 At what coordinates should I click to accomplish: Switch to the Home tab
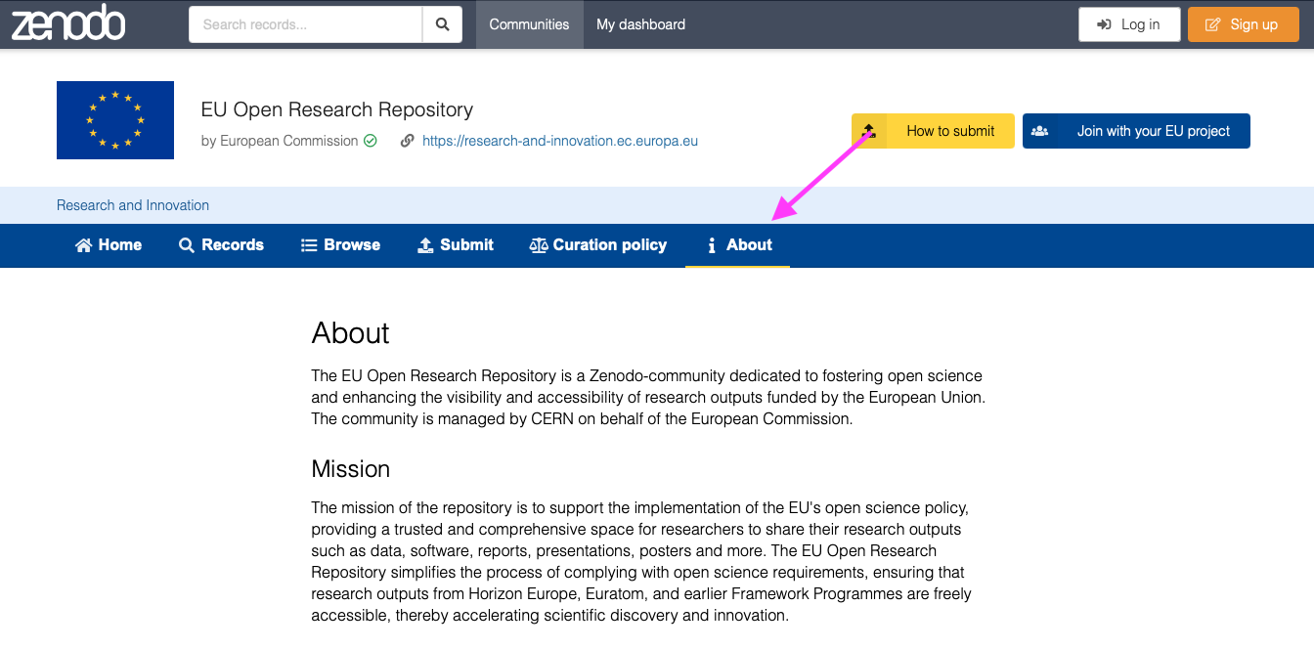[109, 245]
